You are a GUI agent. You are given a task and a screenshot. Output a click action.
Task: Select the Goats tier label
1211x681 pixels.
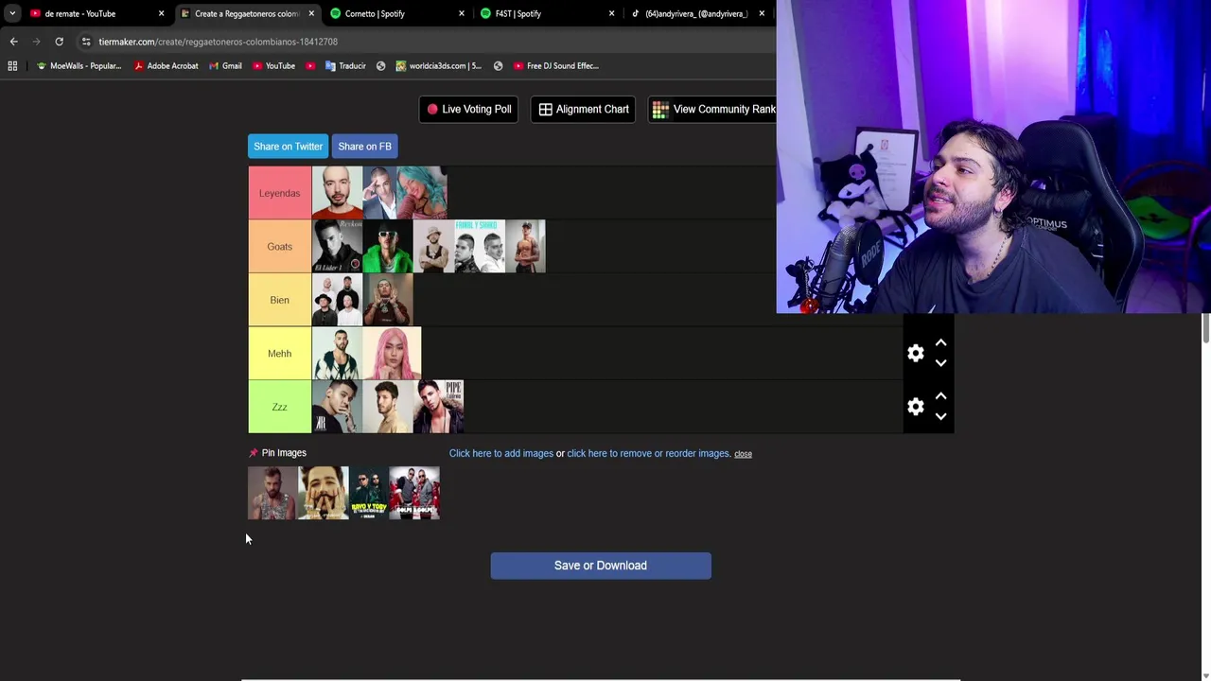coord(279,246)
